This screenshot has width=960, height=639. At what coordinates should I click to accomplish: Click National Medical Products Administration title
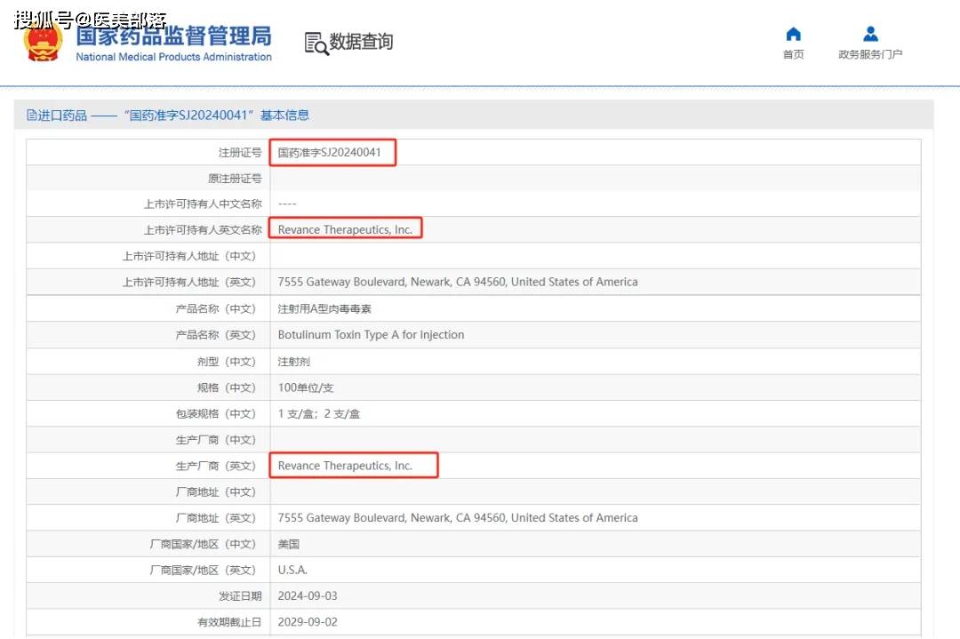pos(174,57)
